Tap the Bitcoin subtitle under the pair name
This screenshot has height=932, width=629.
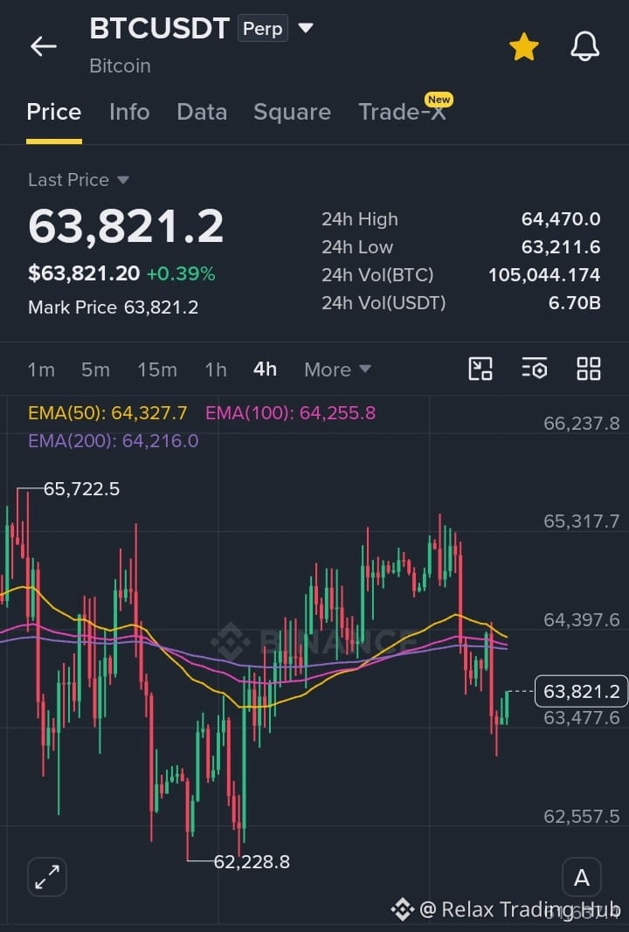coord(120,66)
